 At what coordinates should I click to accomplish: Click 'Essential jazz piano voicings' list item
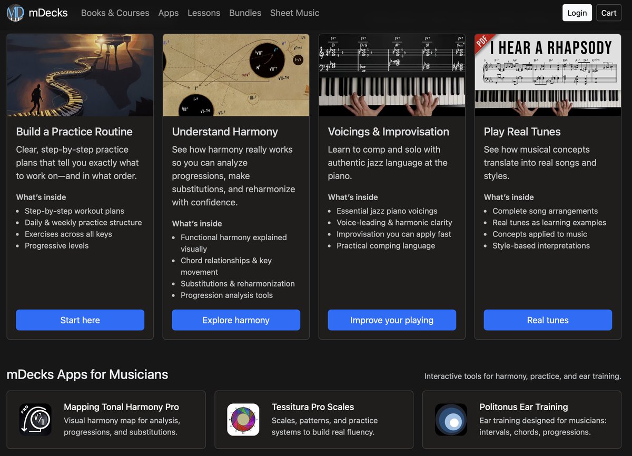(387, 211)
